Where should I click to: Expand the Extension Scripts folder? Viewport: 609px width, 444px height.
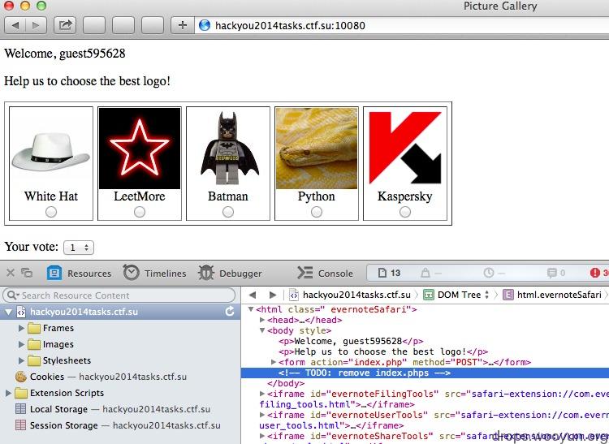point(8,393)
